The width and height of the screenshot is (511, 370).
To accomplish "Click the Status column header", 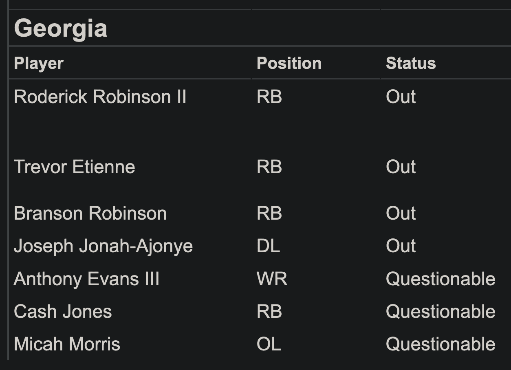I will (x=411, y=64).
